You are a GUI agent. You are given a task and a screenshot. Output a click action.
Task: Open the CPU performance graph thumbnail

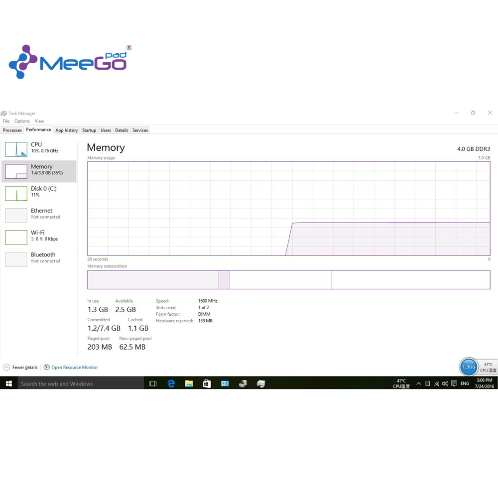click(x=16, y=149)
